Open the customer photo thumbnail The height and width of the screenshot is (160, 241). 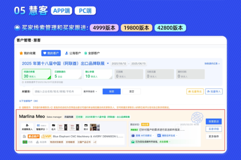click(x=95, y=127)
